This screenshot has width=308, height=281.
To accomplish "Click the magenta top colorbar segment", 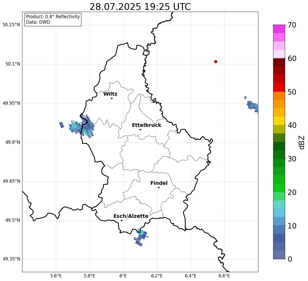I will 279,29.
